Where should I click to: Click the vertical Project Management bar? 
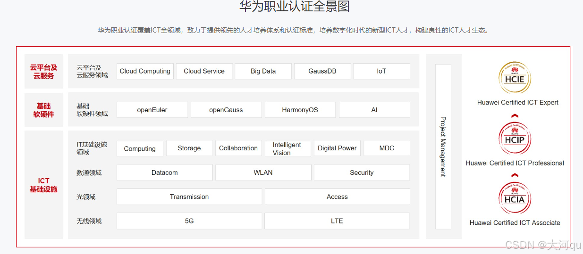443,146
